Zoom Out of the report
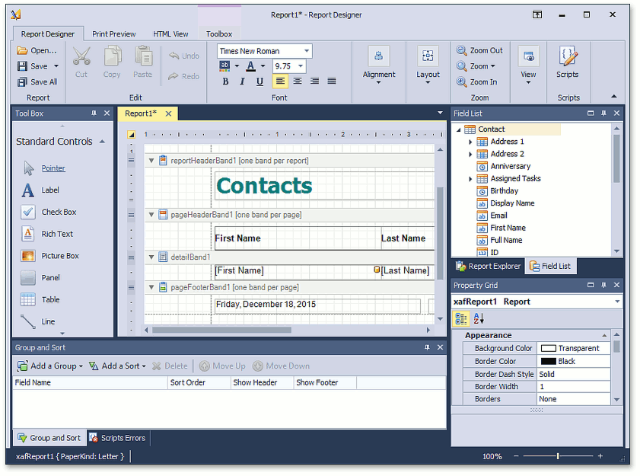This screenshot has width=640, height=476. tap(479, 51)
